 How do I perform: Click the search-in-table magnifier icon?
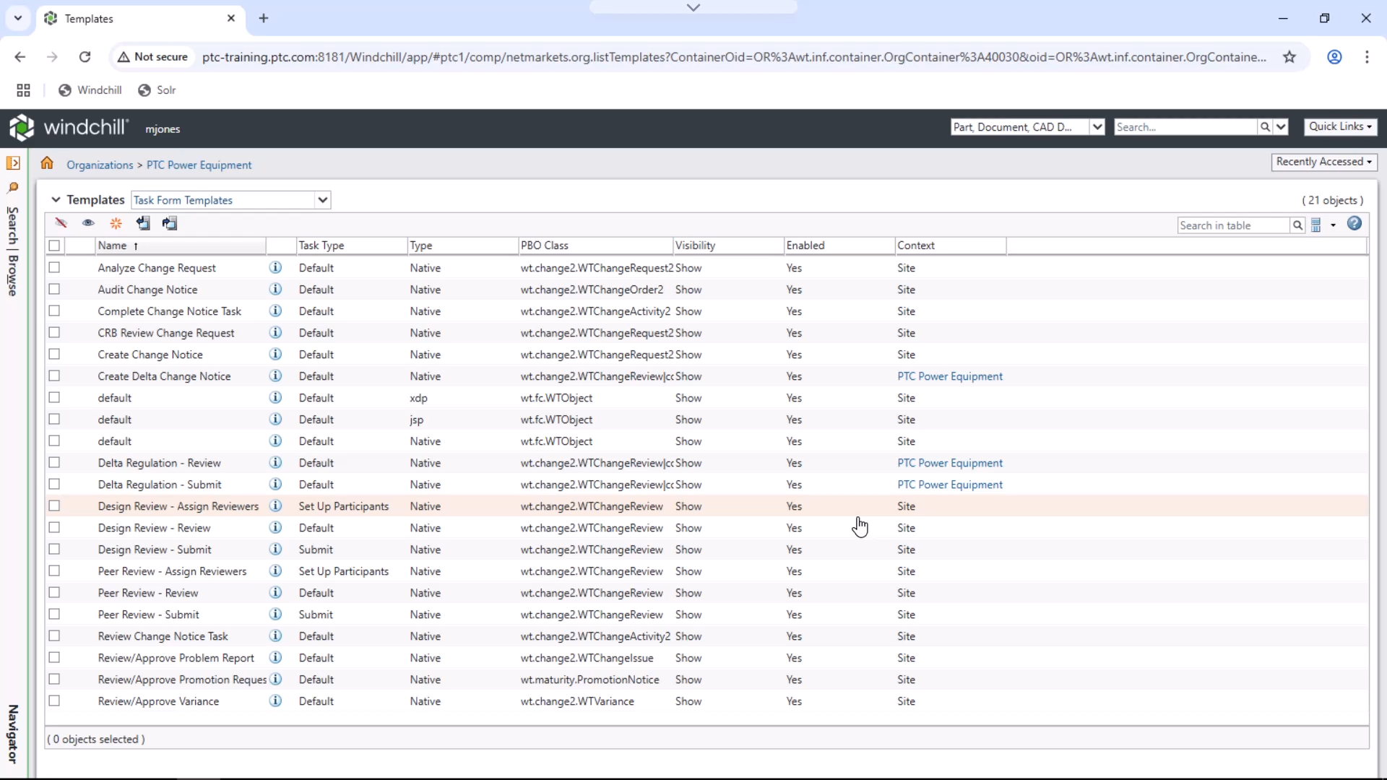pos(1297,225)
